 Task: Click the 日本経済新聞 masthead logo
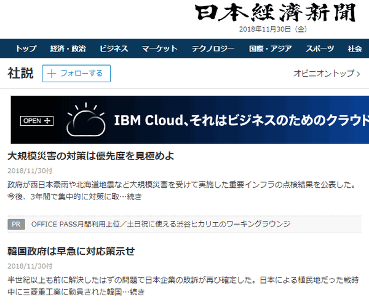tap(276, 13)
